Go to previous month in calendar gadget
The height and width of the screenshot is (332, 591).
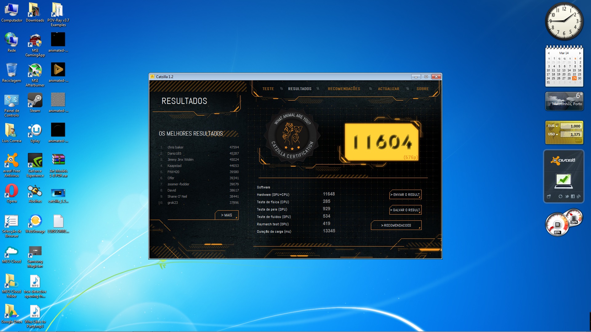549,53
